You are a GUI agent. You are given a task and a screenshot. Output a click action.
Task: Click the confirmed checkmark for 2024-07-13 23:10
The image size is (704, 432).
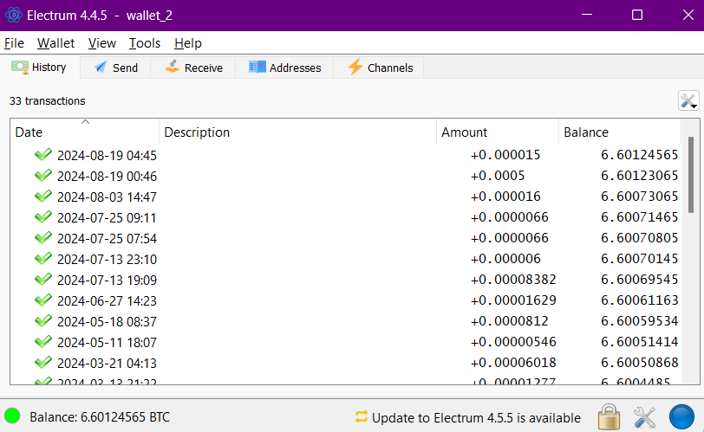click(43, 259)
